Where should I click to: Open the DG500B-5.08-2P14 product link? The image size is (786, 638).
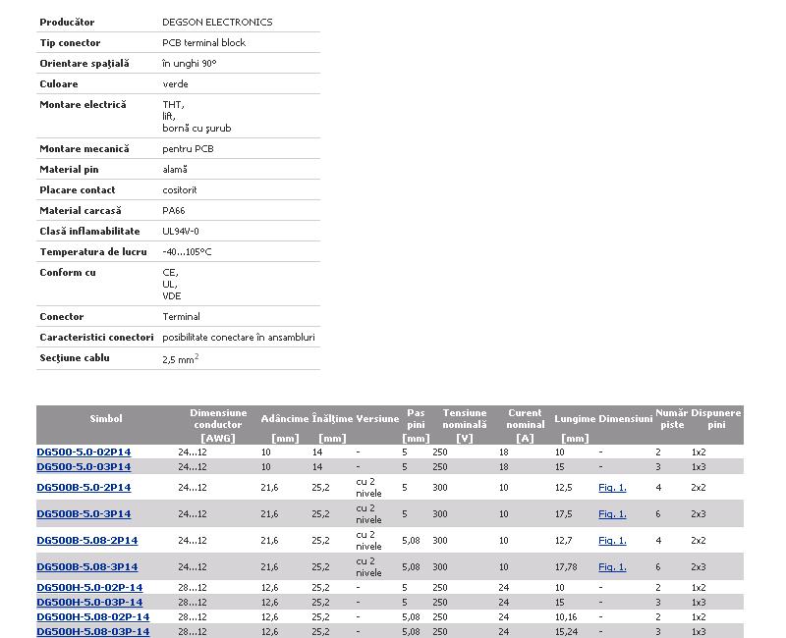pos(87,541)
